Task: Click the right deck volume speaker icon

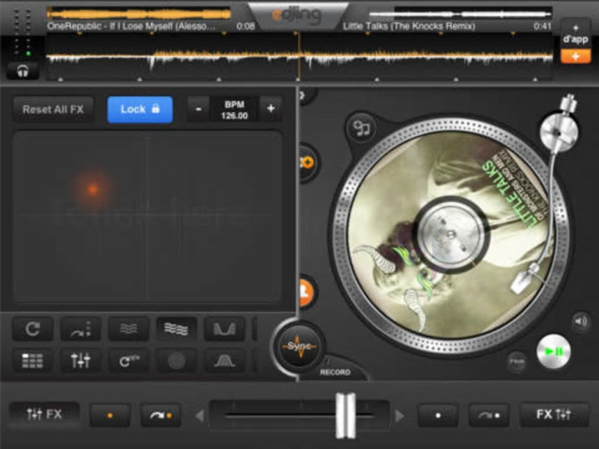Action: click(x=580, y=322)
